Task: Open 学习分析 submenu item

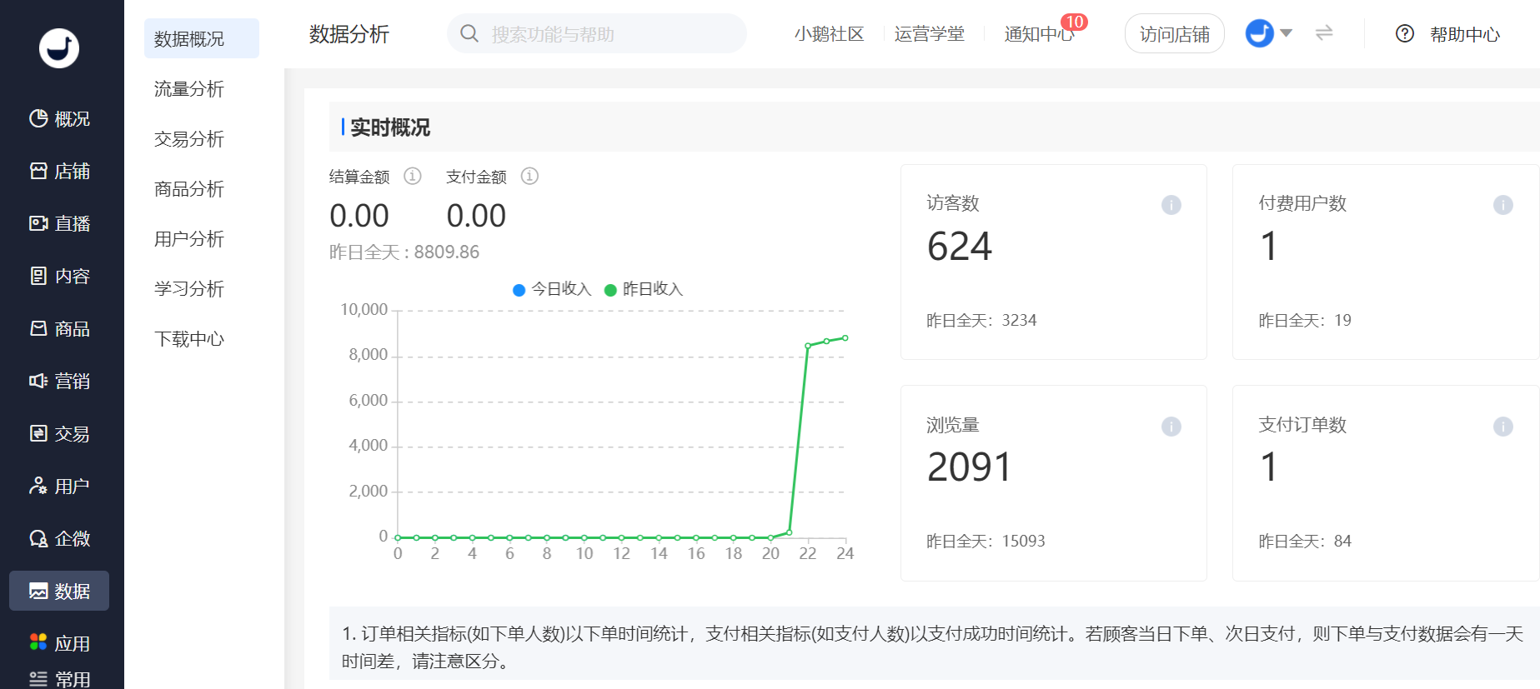Action: [189, 288]
